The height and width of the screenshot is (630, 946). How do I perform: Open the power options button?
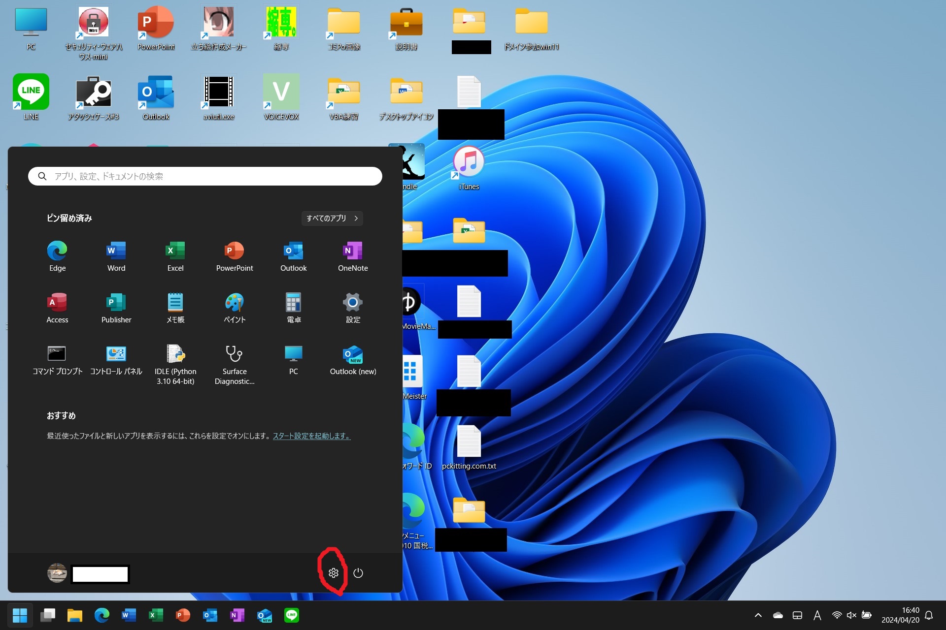pyautogui.click(x=358, y=573)
